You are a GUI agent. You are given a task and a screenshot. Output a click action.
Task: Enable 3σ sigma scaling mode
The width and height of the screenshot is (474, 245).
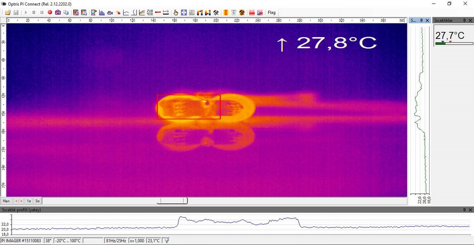coord(37,201)
